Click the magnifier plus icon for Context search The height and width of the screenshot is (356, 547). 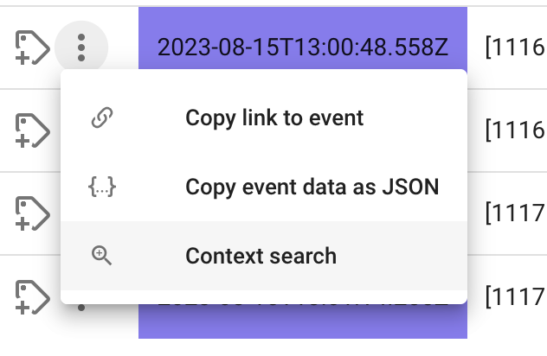[101, 256]
